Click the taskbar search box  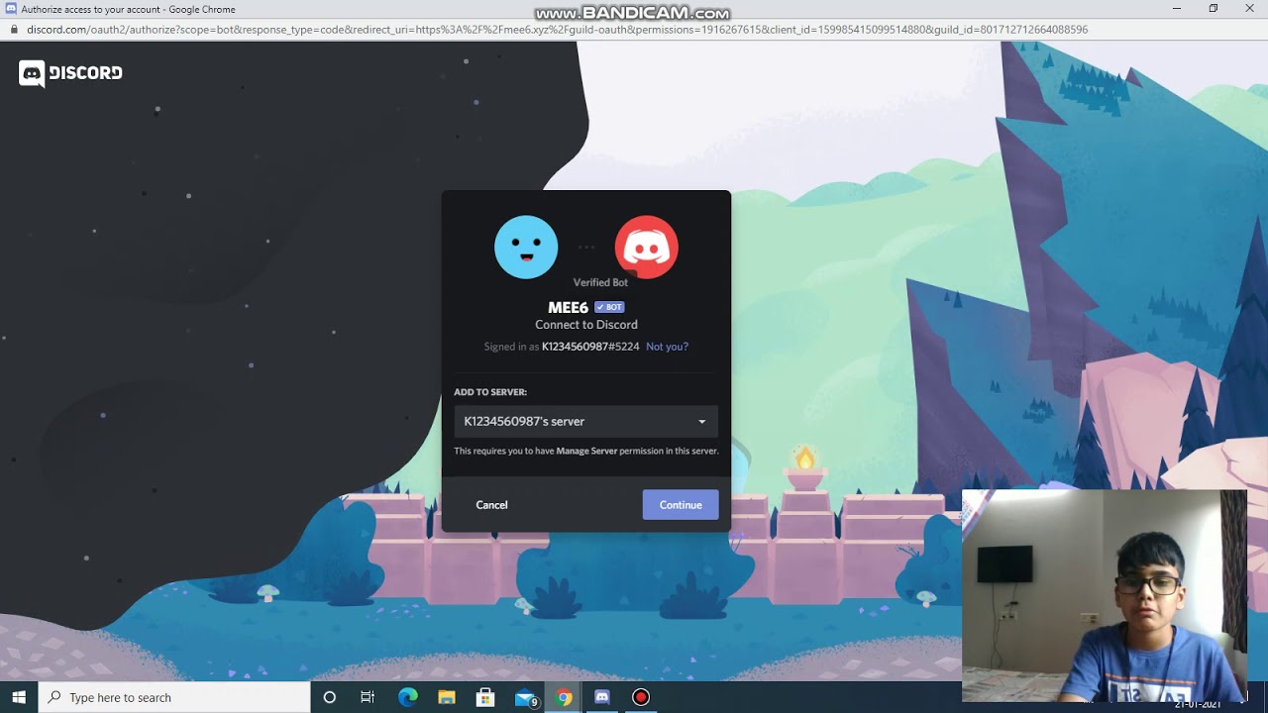point(174,697)
